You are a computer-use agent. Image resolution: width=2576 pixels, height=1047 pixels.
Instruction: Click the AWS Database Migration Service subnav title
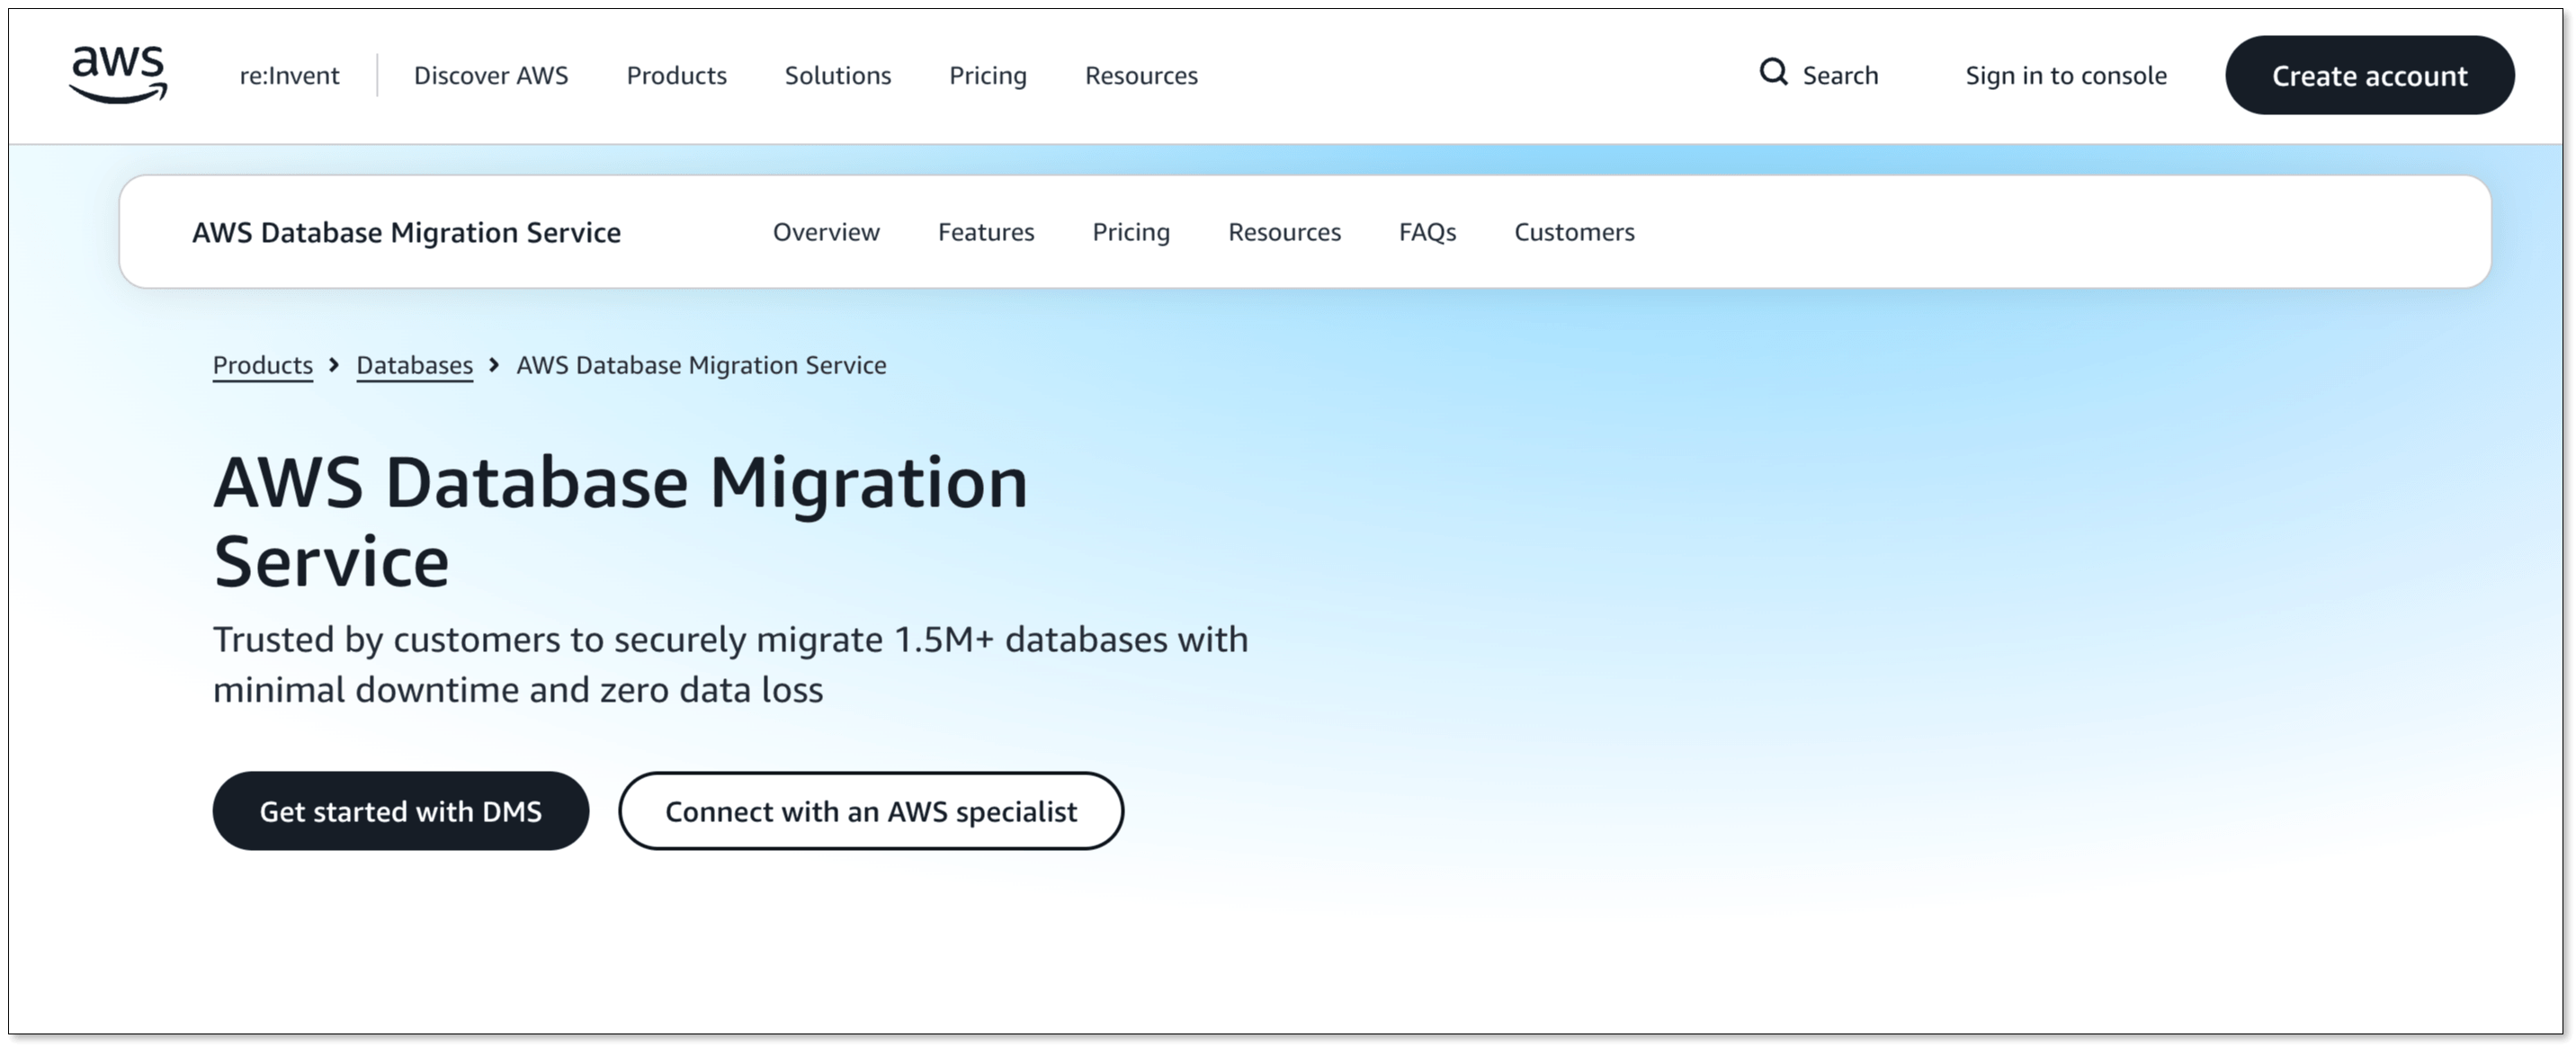pos(406,232)
